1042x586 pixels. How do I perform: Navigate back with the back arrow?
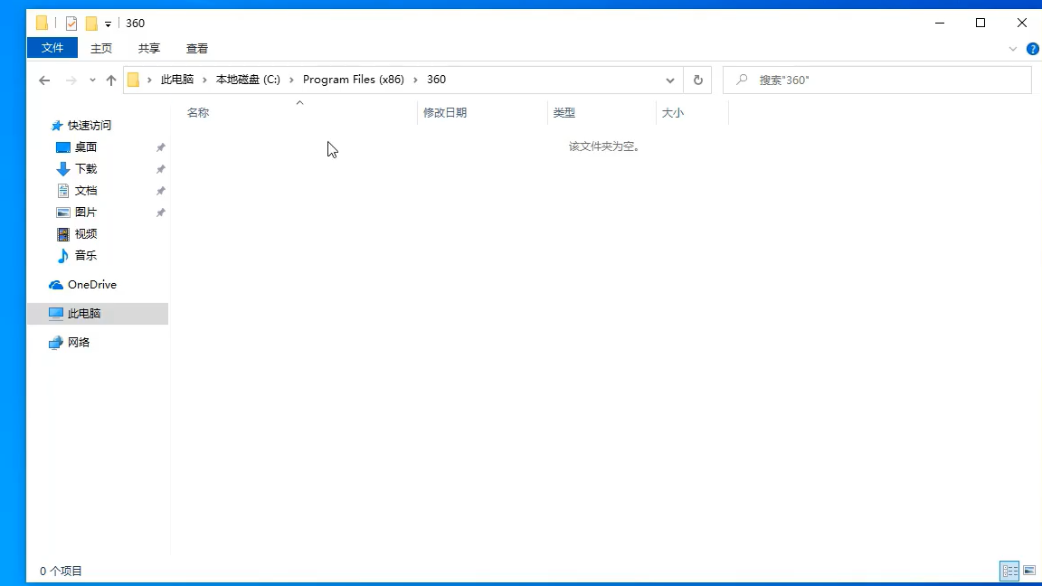[x=44, y=80]
